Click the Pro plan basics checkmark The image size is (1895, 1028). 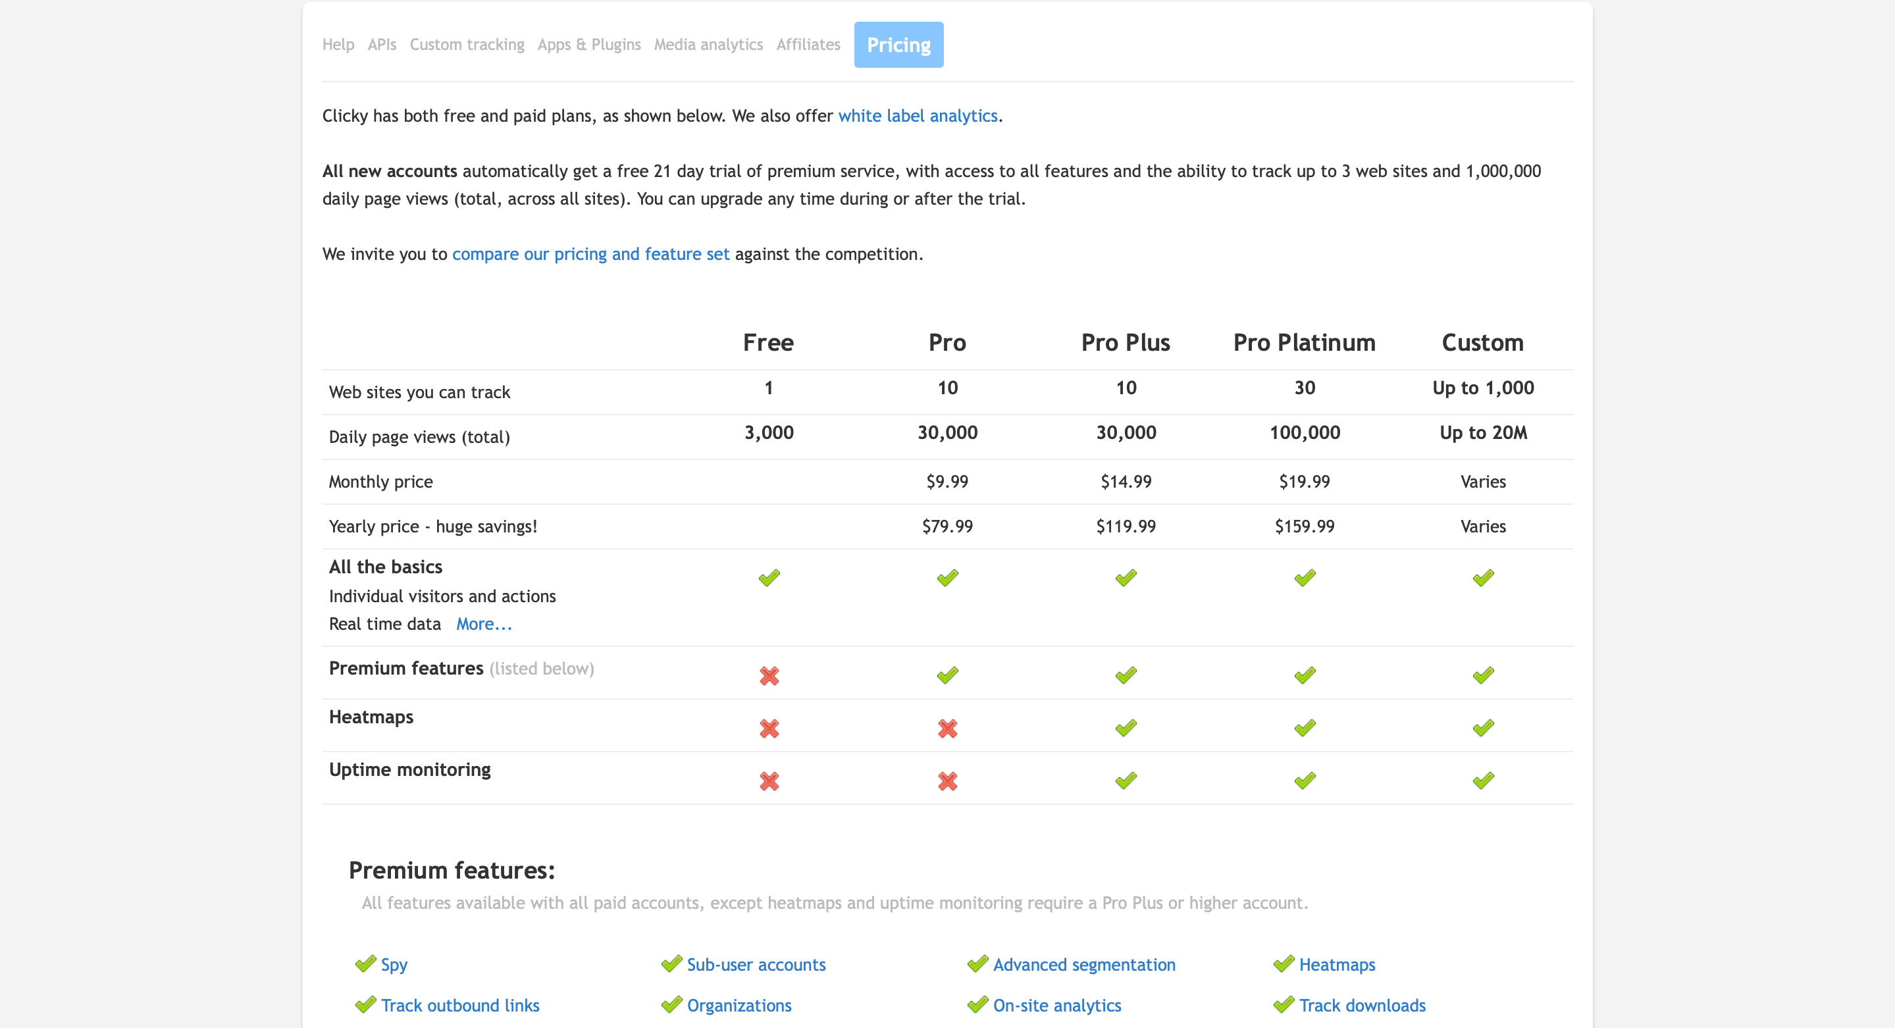948,578
